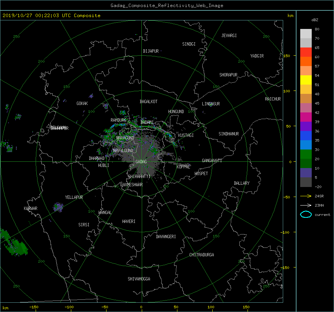
Task: Select the yellow 51-54 dBZ color swatch
Action: [x=306, y=80]
